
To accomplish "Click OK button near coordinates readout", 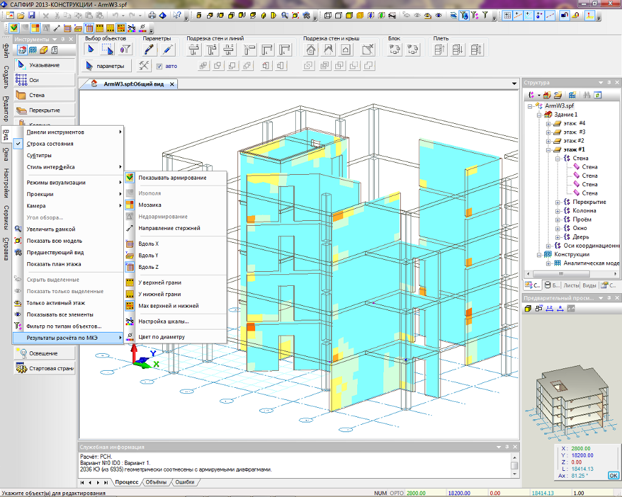I will click(x=613, y=475).
